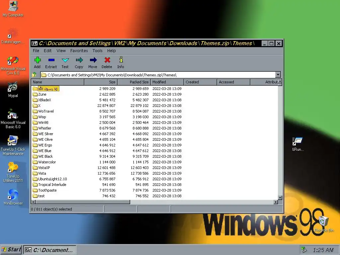
Task: Click the 7z icon in title bar
Action: (35, 43)
